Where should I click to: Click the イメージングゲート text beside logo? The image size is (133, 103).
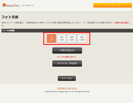(27, 6)
